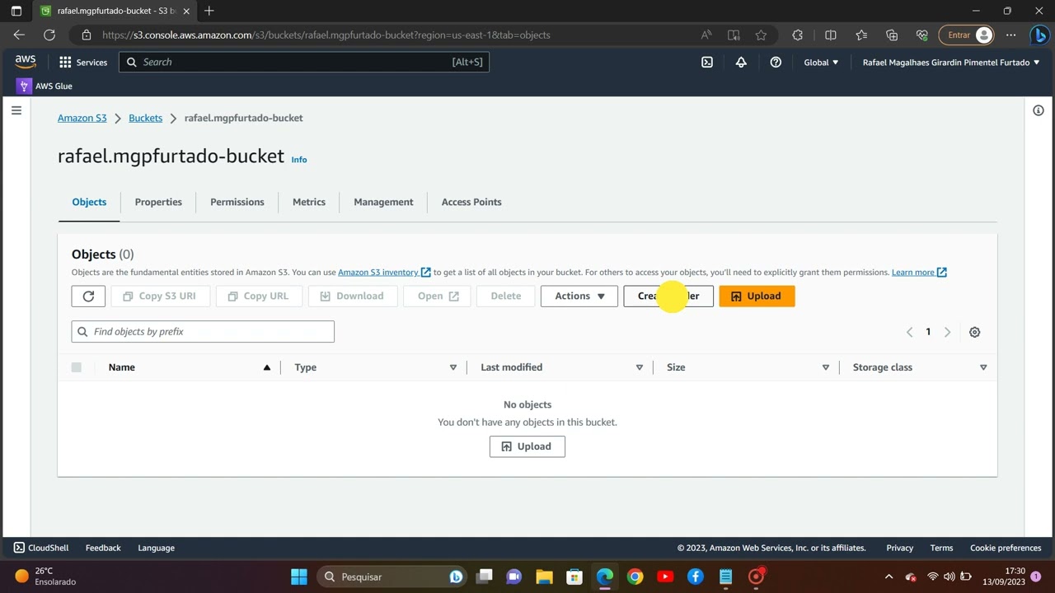Screen dimensions: 1055x593
Task: Click the AWS logo home icon
Action: pyautogui.click(x=25, y=62)
